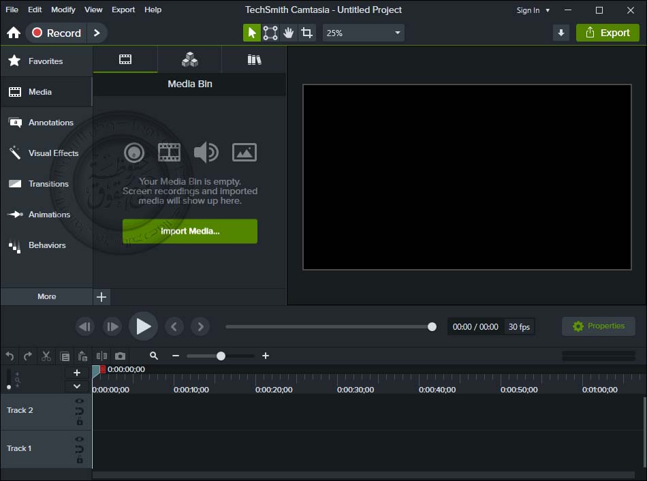The image size is (647, 481).
Task: Open the 25% canvas zoom dropdown
Action: pos(363,33)
